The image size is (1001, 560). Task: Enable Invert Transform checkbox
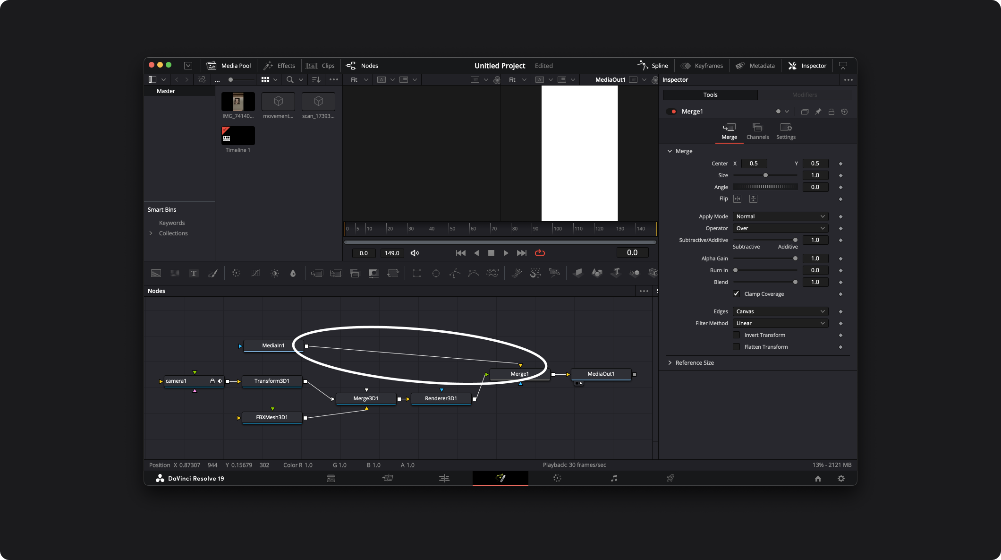736,335
